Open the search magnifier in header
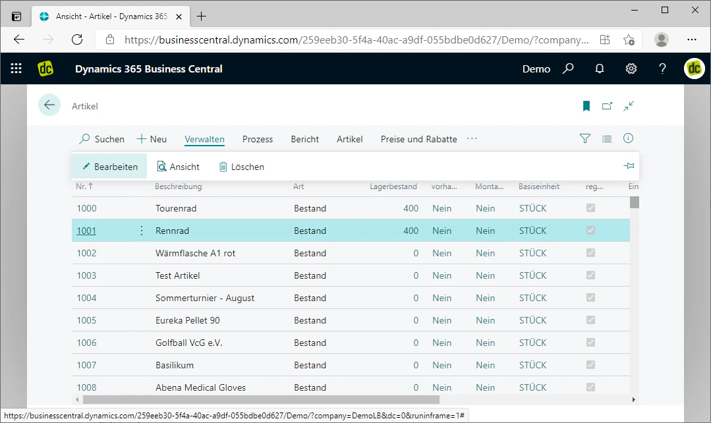 [568, 69]
